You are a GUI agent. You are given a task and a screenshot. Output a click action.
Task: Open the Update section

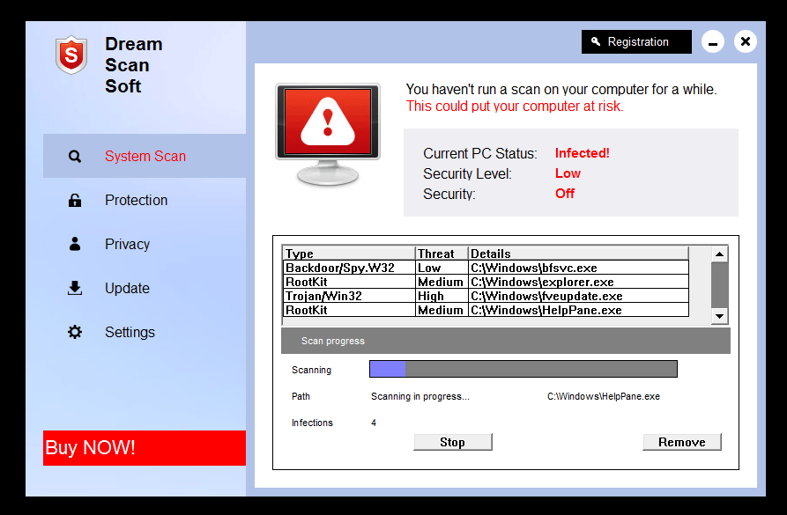(127, 289)
